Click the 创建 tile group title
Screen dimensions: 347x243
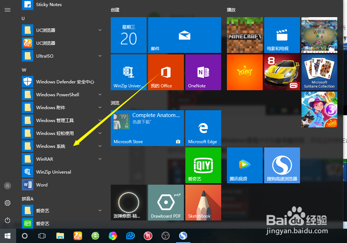[x=115, y=10]
